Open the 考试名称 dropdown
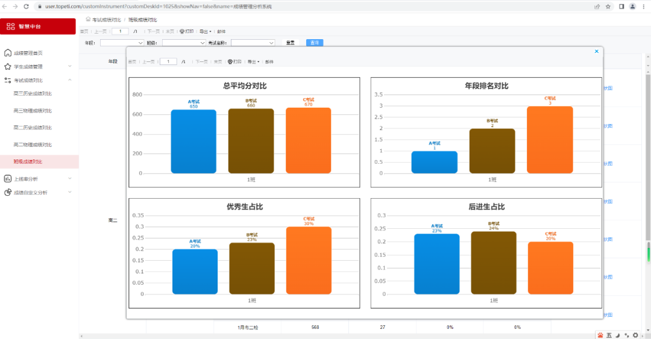The height and width of the screenshot is (339, 651). [253, 43]
